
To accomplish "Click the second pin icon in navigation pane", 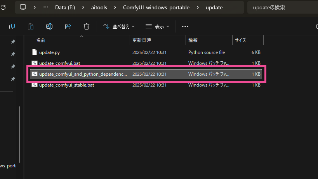I will coord(13,54).
